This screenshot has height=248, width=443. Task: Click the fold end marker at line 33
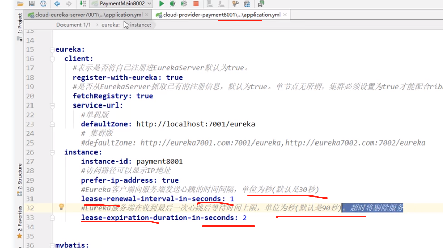coord(52,218)
